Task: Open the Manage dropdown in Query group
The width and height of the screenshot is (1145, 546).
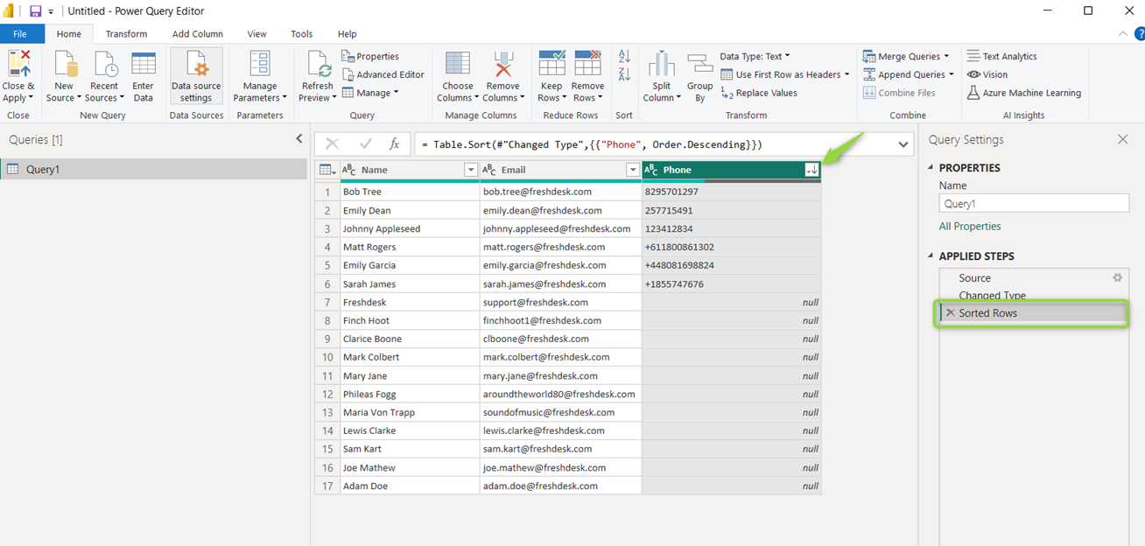Action: coord(371,93)
